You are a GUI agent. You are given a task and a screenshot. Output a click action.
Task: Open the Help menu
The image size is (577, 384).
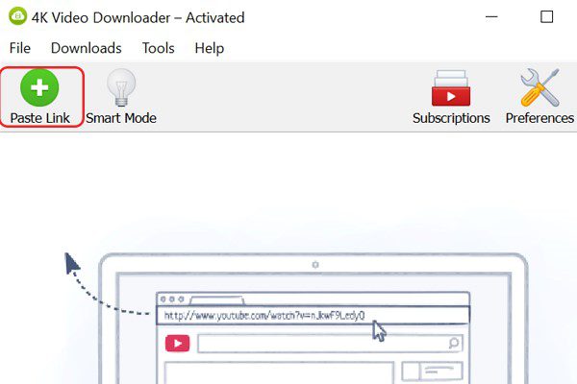[210, 48]
